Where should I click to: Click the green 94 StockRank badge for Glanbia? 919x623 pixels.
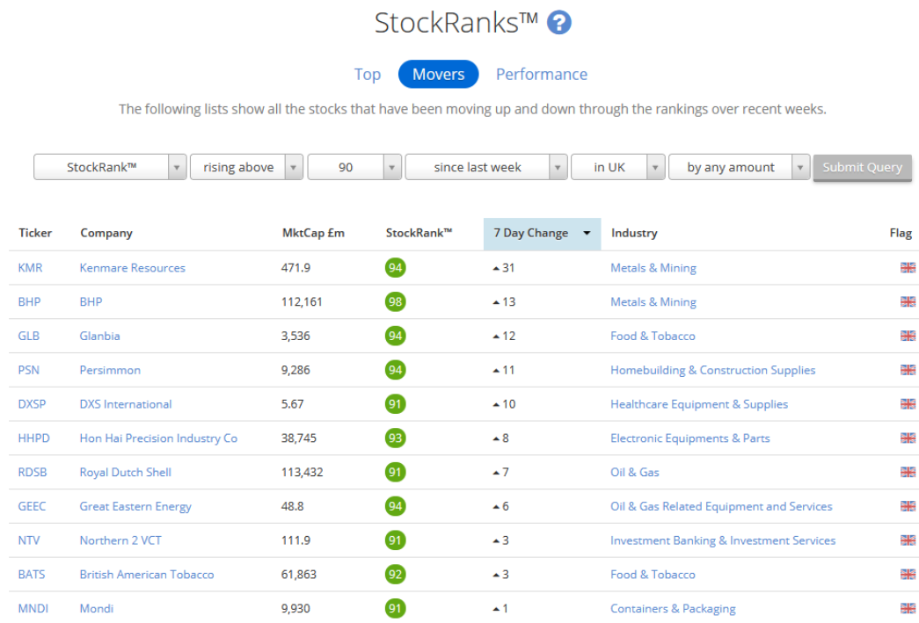tap(395, 336)
